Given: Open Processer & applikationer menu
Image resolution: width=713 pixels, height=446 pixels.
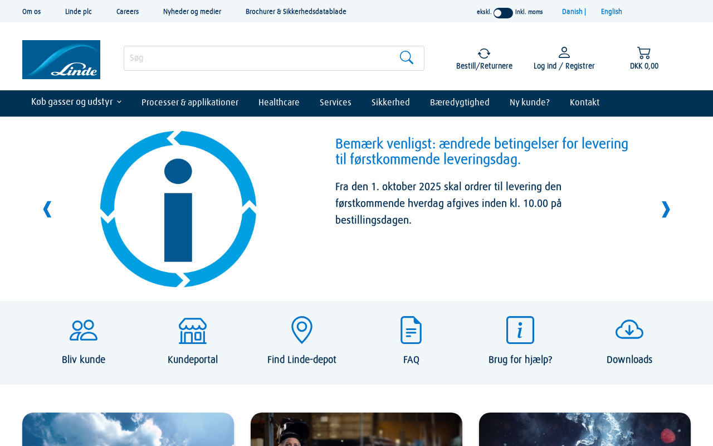Looking at the screenshot, I should pyautogui.click(x=190, y=103).
